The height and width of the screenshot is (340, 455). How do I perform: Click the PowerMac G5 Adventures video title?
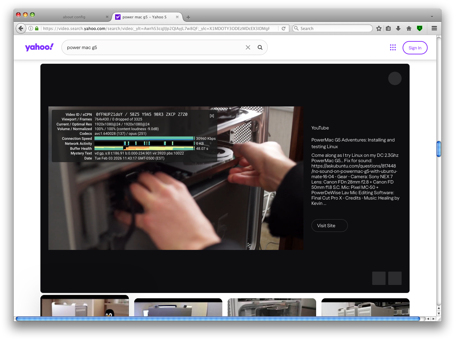click(353, 143)
